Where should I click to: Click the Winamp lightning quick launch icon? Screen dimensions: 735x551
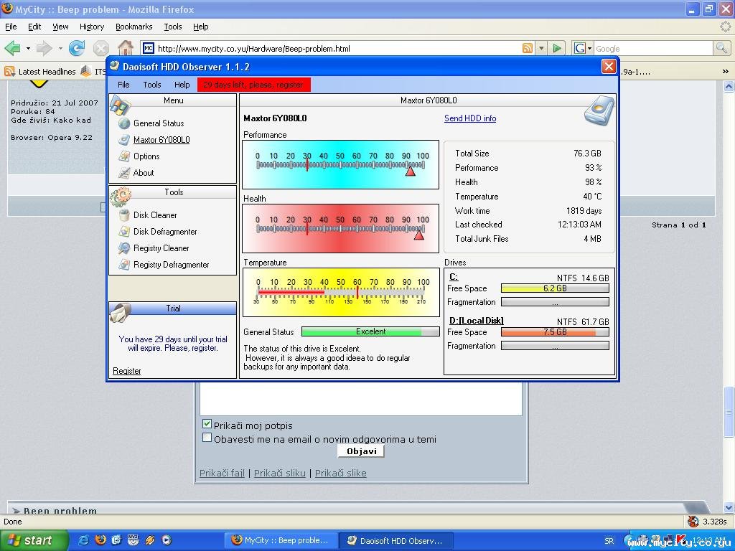coord(150,540)
